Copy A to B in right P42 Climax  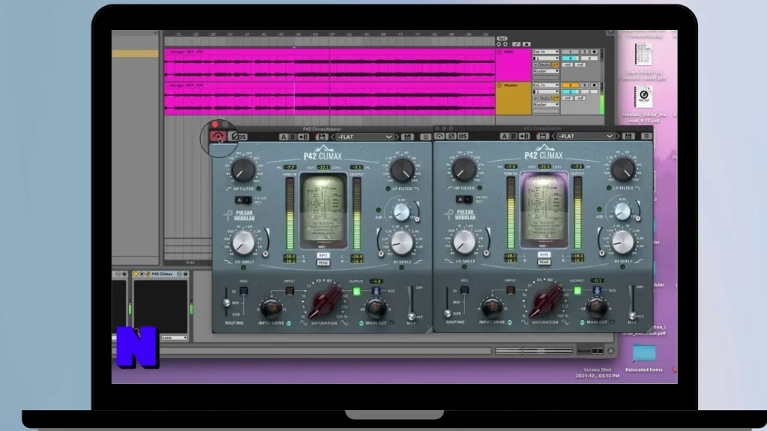(524, 136)
